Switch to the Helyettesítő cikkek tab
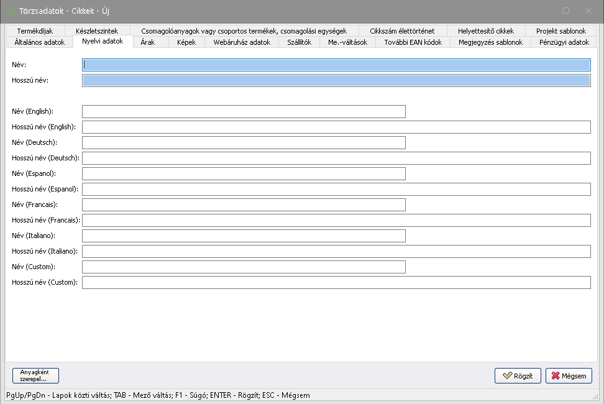 485,30
